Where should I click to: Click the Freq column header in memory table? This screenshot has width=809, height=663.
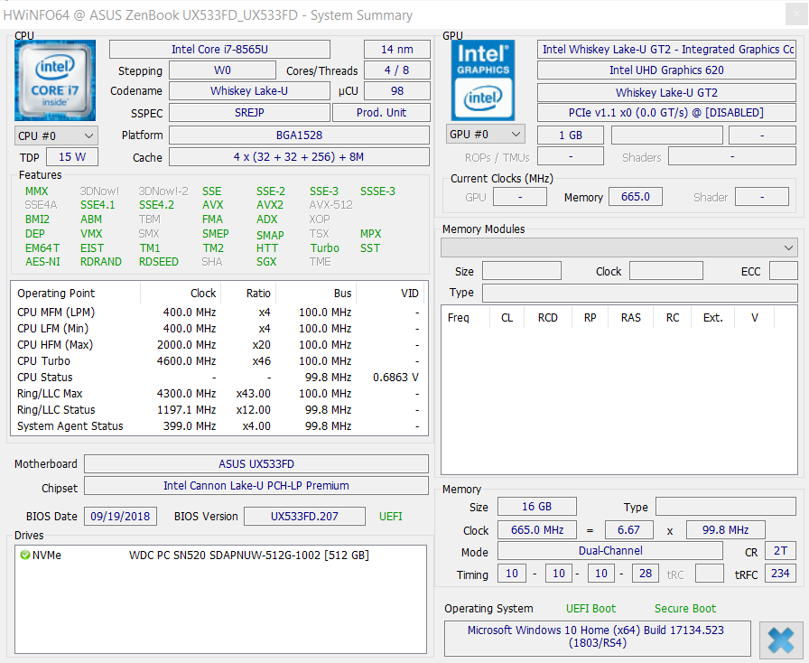[465, 318]
